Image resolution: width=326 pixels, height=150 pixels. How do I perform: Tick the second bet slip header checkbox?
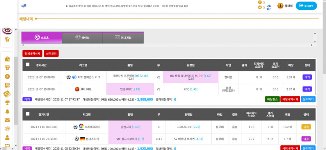tap(27, 114)
